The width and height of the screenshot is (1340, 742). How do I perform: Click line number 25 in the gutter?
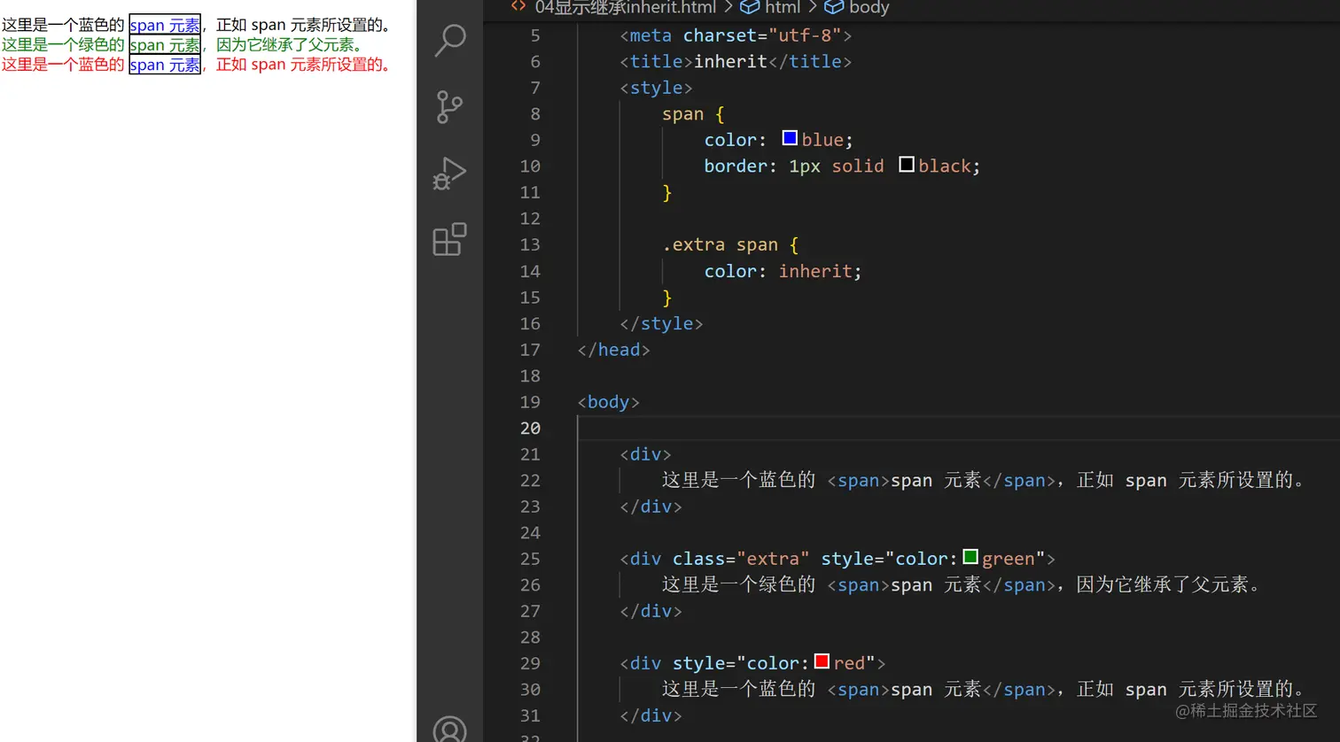tap(530, 559)
